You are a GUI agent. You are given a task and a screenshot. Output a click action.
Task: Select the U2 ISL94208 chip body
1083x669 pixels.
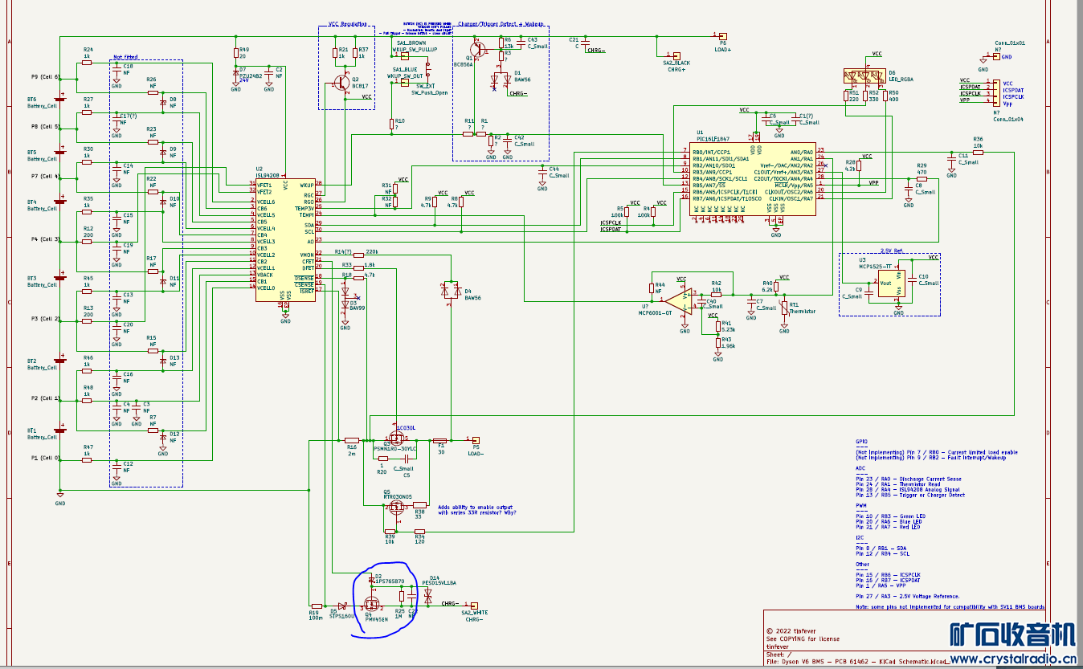(x=285, y=239)
